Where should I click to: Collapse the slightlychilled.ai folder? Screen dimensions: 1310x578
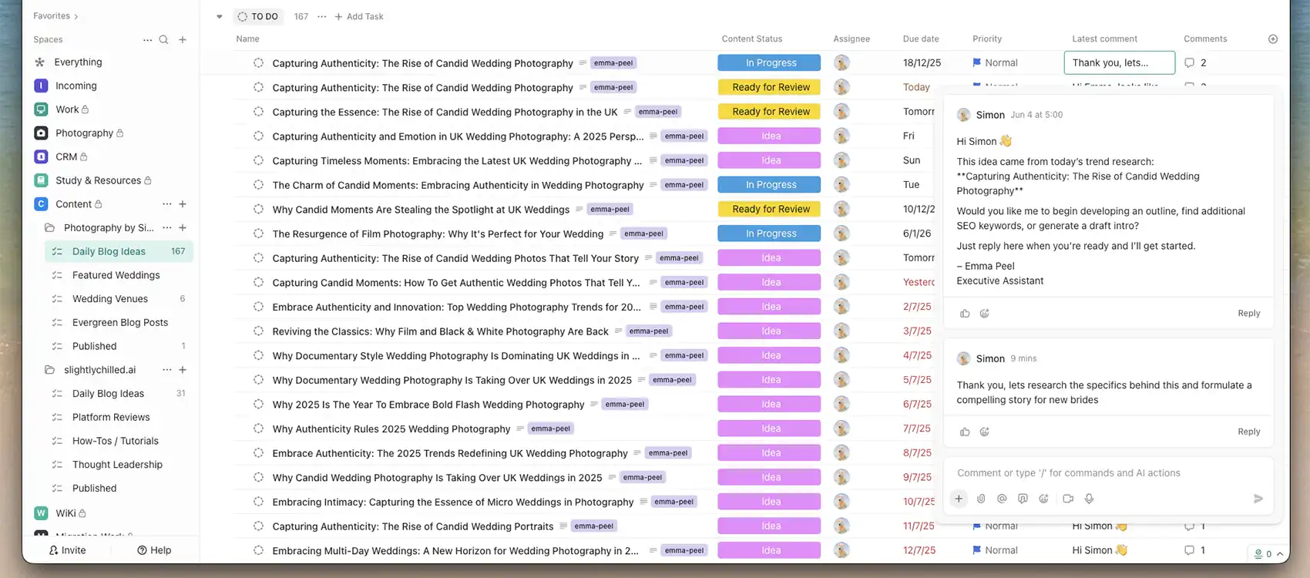[x=49, y=370]
